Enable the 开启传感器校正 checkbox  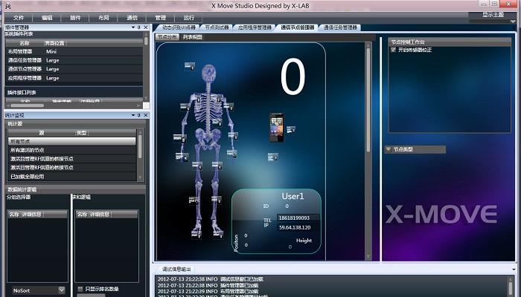pyautogui.click(x=394, y=50)
